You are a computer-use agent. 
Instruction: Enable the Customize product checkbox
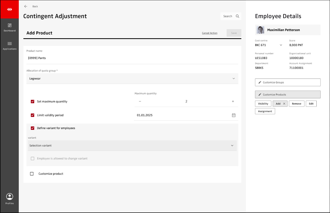tap(32, 174)
